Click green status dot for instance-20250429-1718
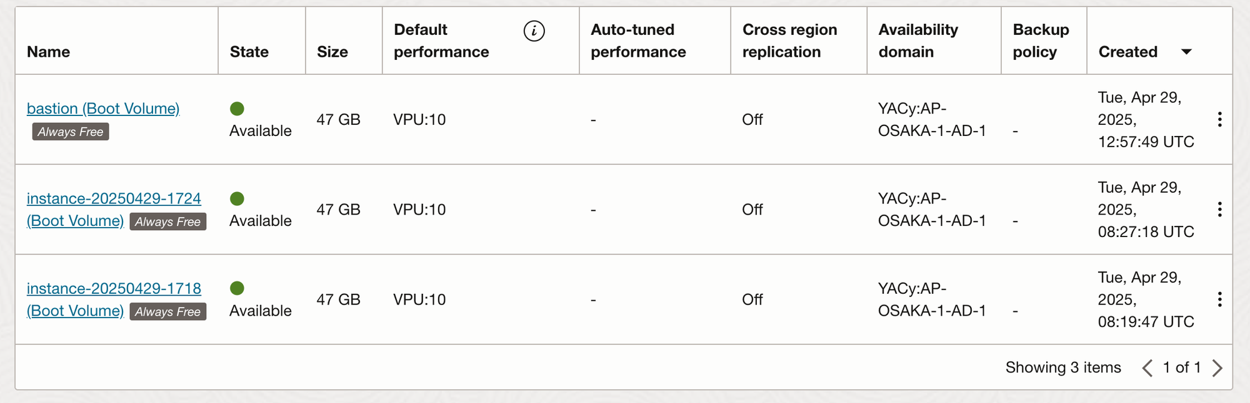Screen dimensions: 1250x403 point(237,288)
